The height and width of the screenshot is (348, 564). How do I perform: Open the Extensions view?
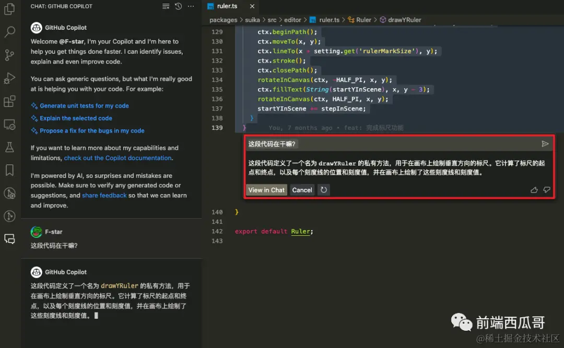(x=9, y=101)
